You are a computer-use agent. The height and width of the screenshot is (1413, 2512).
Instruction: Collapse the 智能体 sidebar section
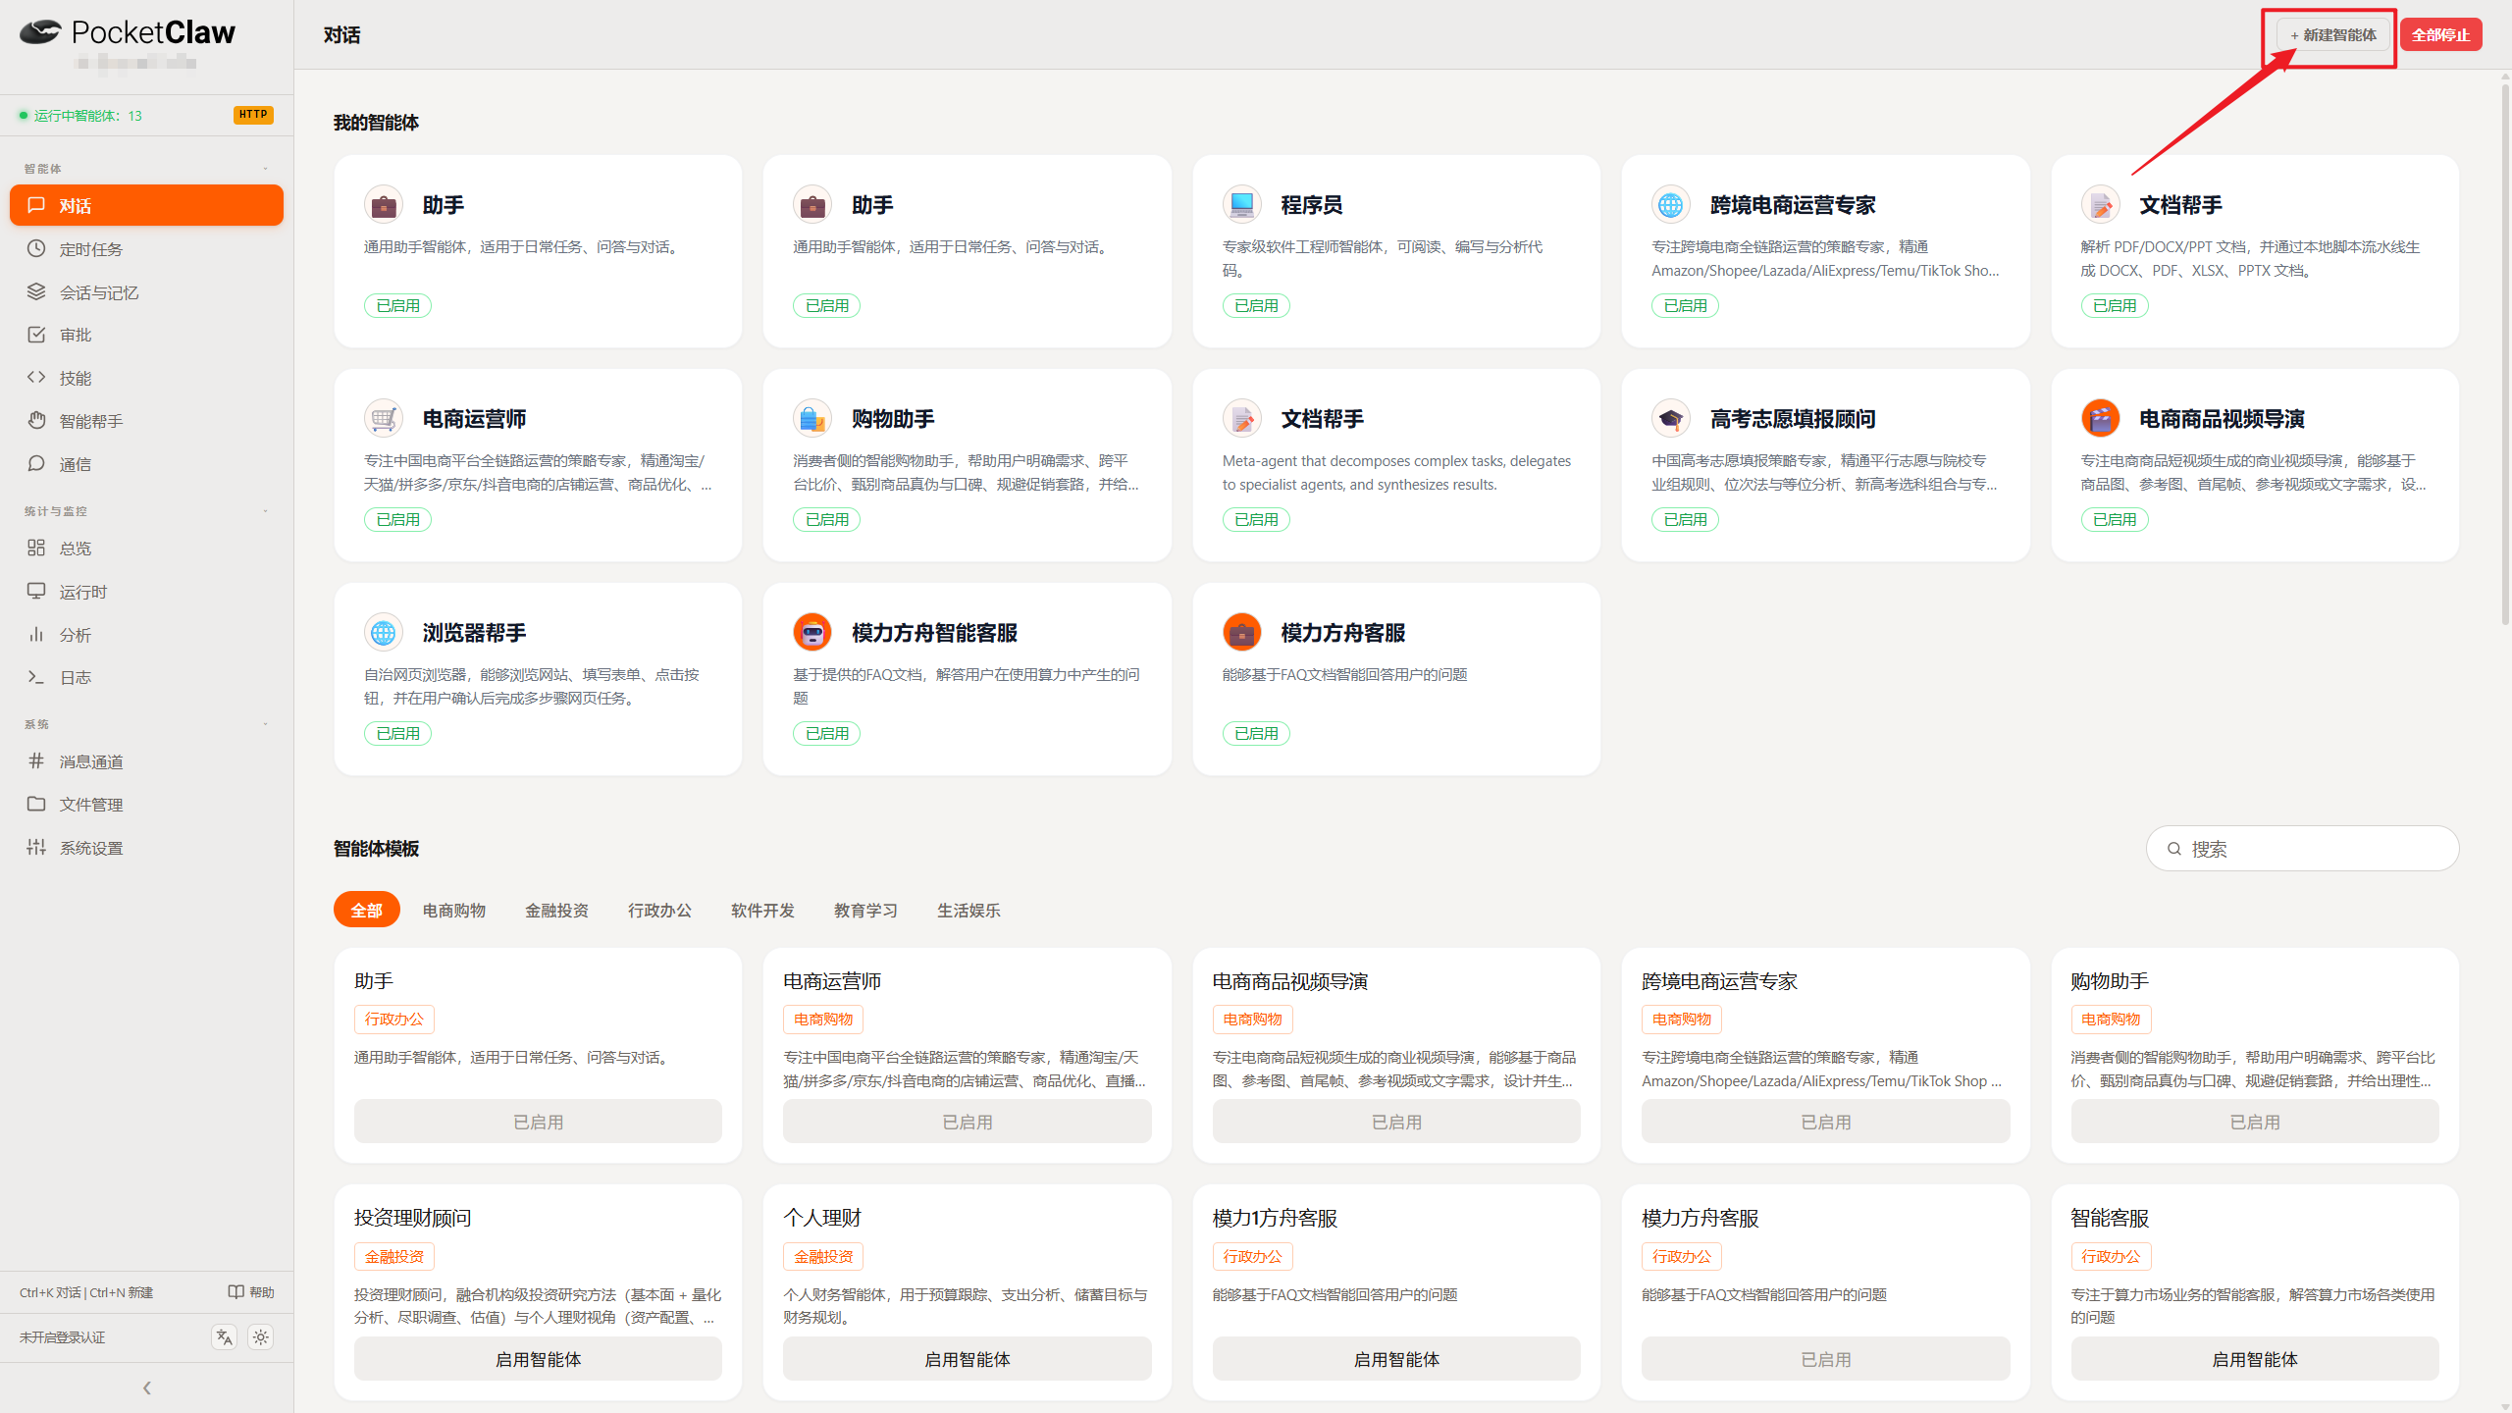click(x=265, y=169)
